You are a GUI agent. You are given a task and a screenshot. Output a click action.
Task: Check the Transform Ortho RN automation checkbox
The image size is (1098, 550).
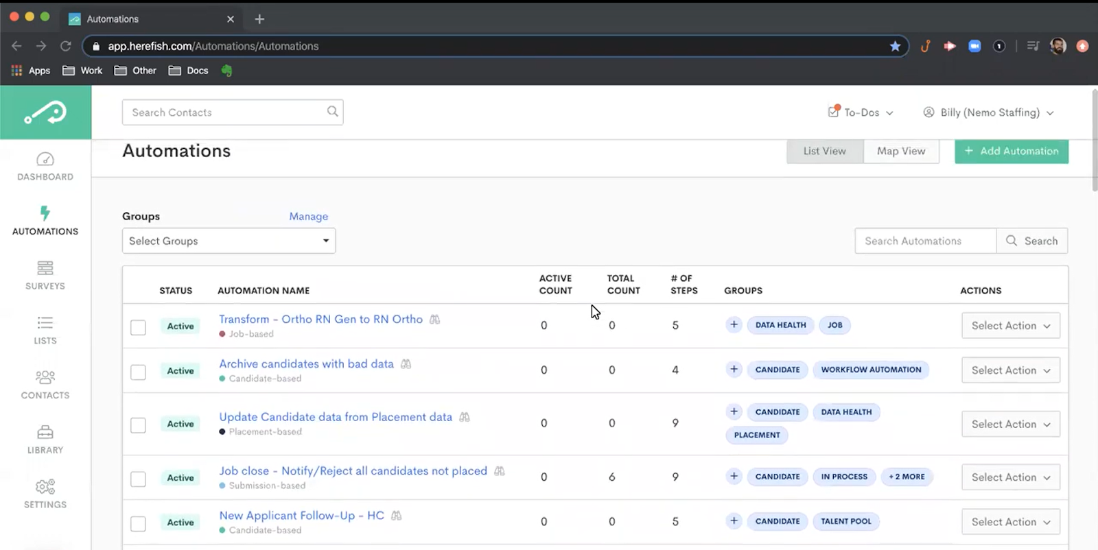click(138, 327)
